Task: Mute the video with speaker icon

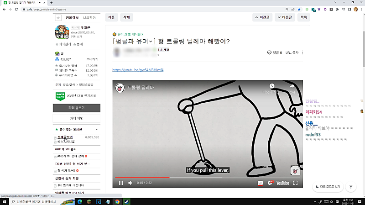Action: coord(130,183)
